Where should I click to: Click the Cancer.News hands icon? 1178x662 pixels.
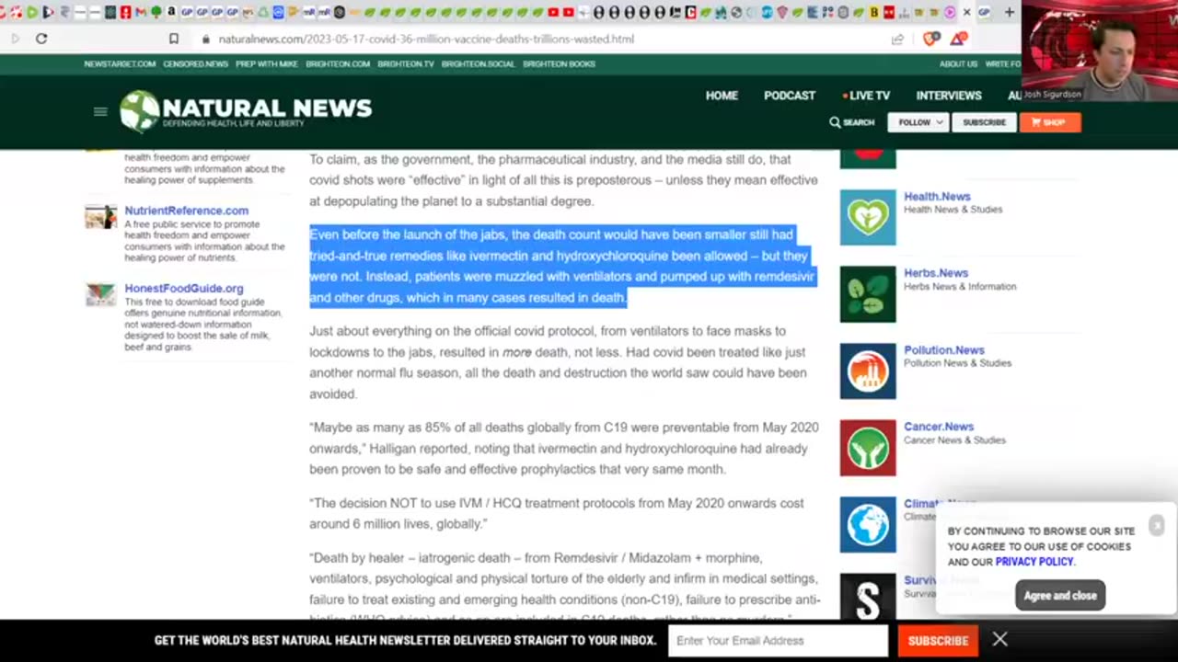click(x=868, y=448)
